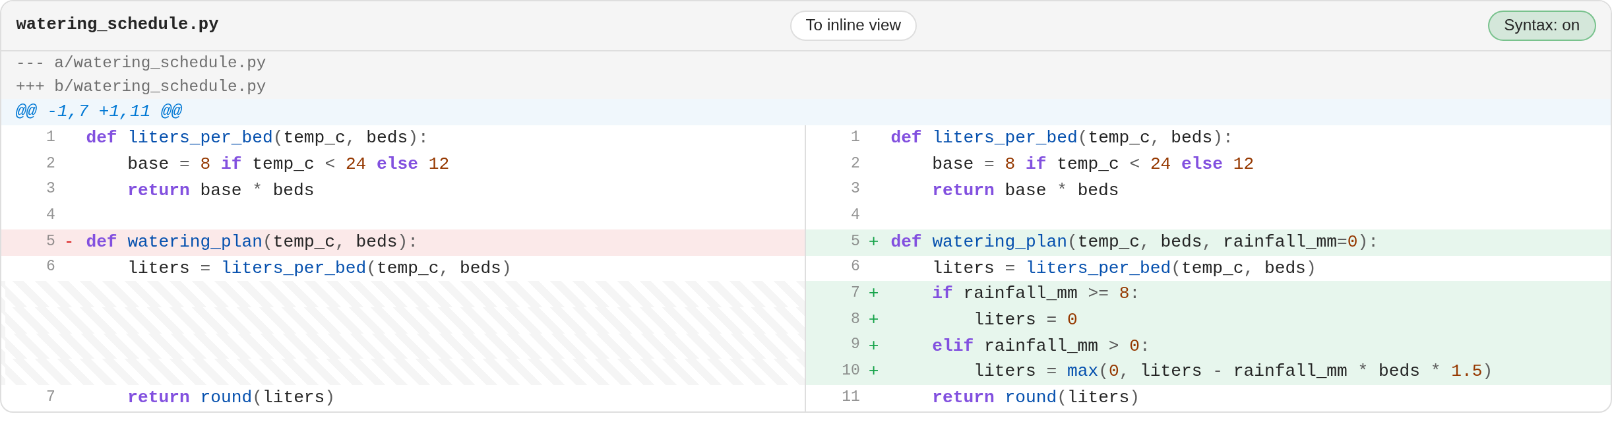This screenshot has height=422, width=1612.
Task: Click left-side 'base = 8 if temp_c' line
Action: coord(403,164)
